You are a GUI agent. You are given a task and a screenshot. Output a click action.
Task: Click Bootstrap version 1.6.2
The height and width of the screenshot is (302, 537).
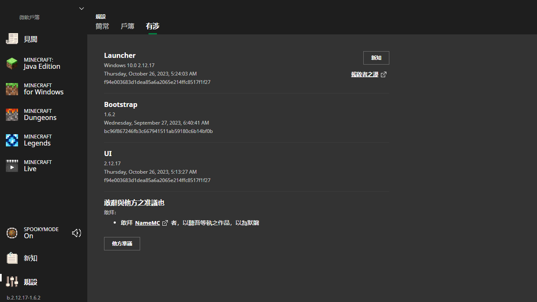tap(109, 114)
